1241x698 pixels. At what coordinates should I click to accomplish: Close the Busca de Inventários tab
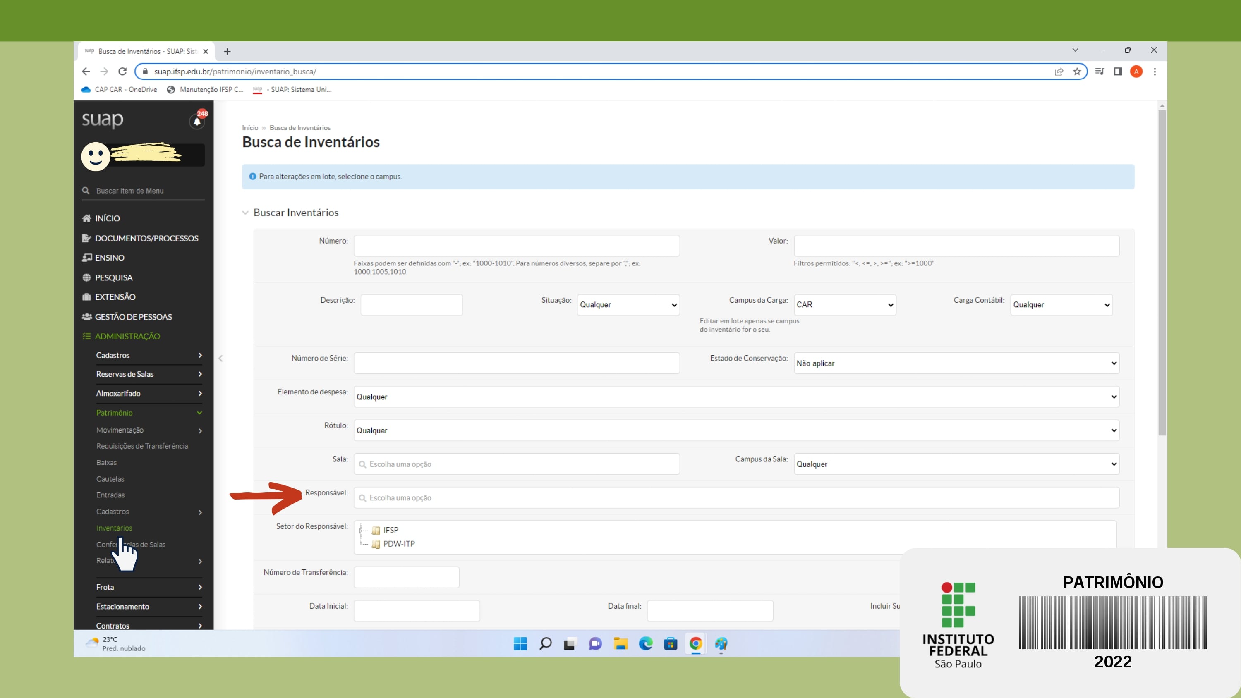206,52
